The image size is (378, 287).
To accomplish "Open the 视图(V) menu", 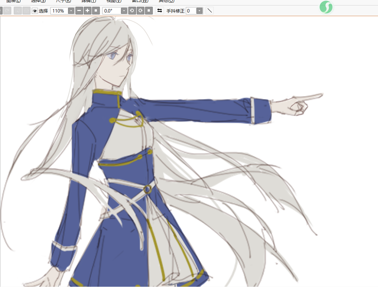I will pos(114,1).
